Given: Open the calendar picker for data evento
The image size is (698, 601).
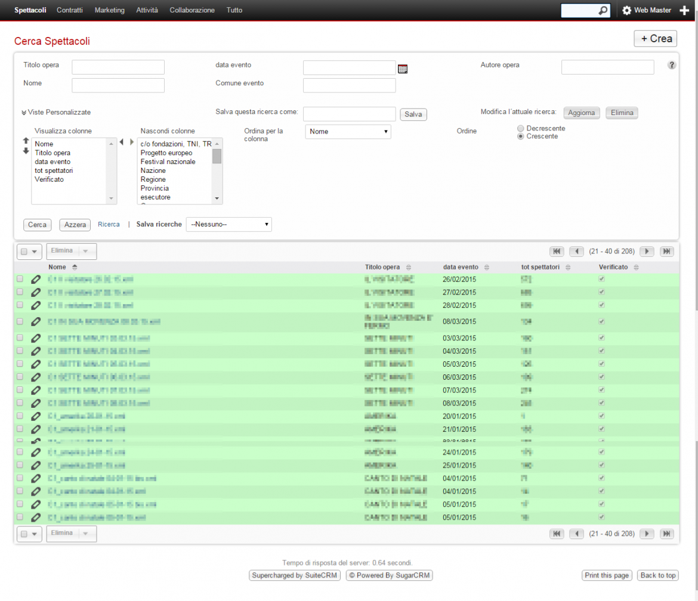Looking at the screenshot, I should coord(403,69).
